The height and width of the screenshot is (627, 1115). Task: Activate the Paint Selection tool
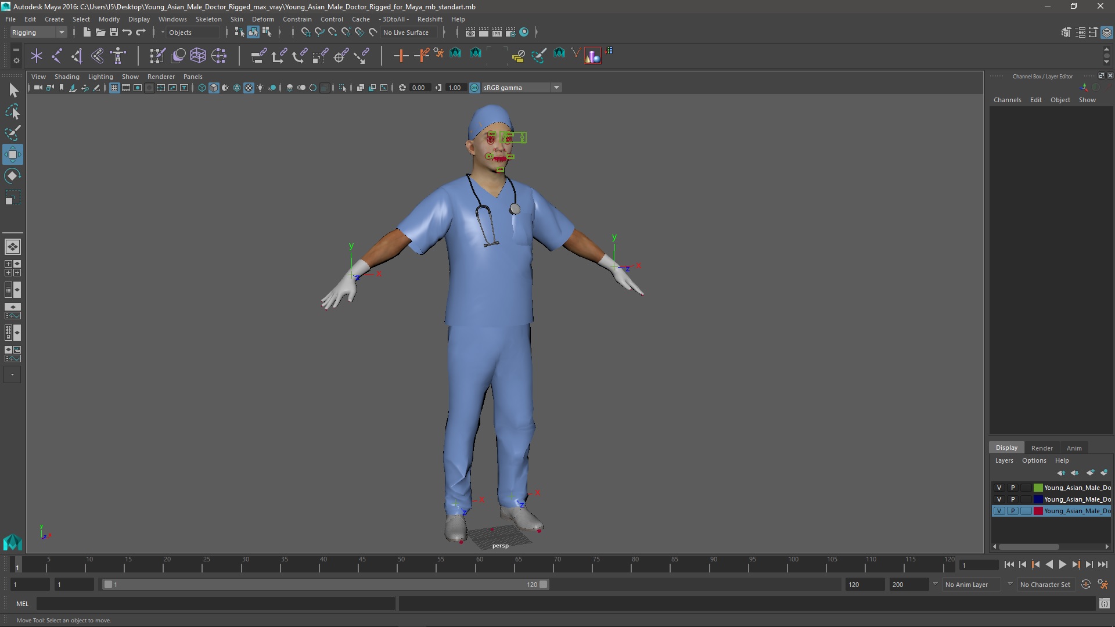(x=13, y=133)
